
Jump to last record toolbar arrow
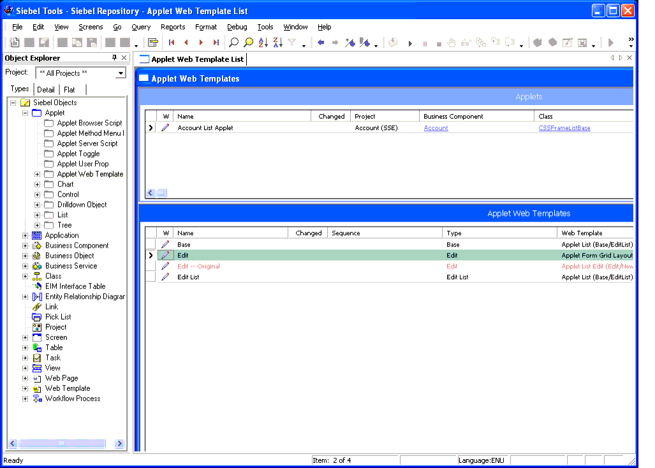pyautogui.click(x=216, y=43)
